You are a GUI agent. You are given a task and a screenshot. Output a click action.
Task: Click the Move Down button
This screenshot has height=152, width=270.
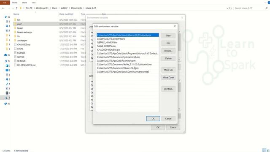[168, 77]
